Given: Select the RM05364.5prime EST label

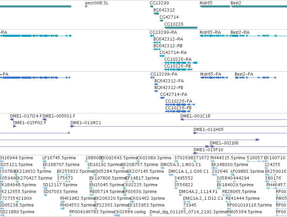Looking at the screenshot, I should click(245, 212).
